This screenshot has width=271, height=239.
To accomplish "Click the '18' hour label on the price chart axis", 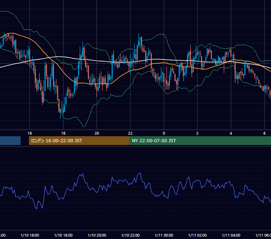I will tap(63, 133).
